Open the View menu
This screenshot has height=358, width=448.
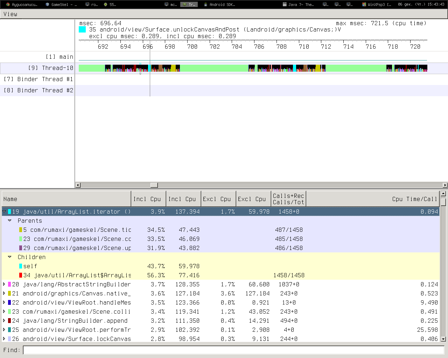[x=10, y=14]
